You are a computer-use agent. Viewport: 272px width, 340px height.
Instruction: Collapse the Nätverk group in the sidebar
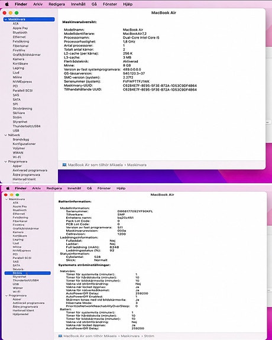(6, 135)
